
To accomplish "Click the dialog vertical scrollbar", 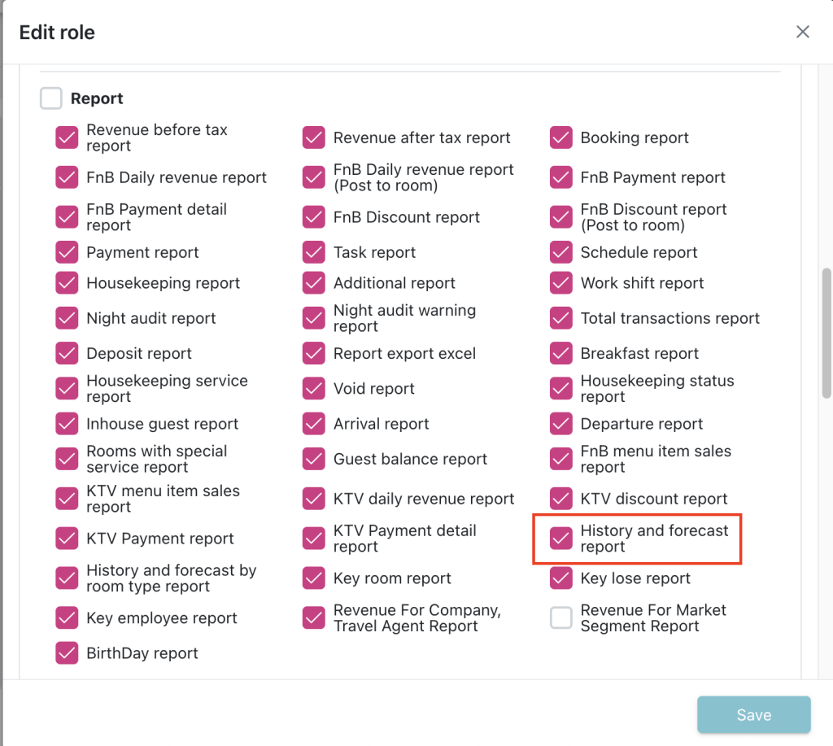I will coord(826,332).
